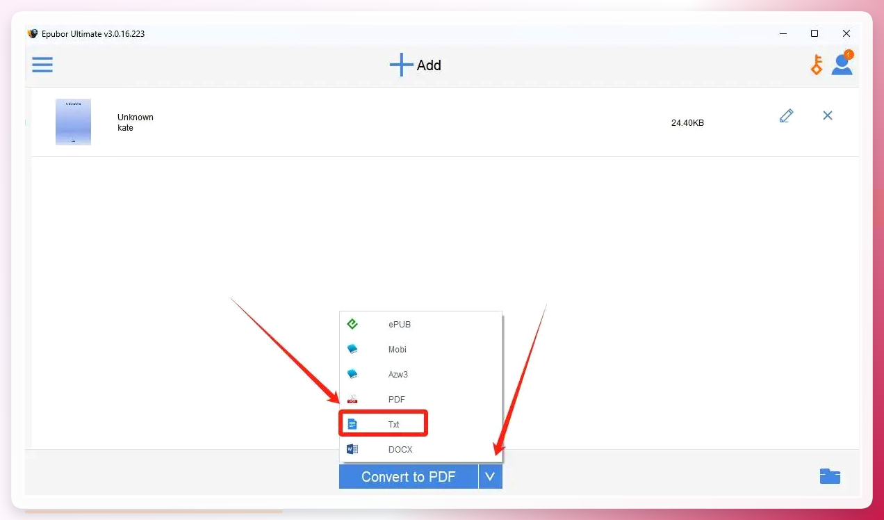
Task: Choose Mobi output format
Action: click(x=420, y=350)
